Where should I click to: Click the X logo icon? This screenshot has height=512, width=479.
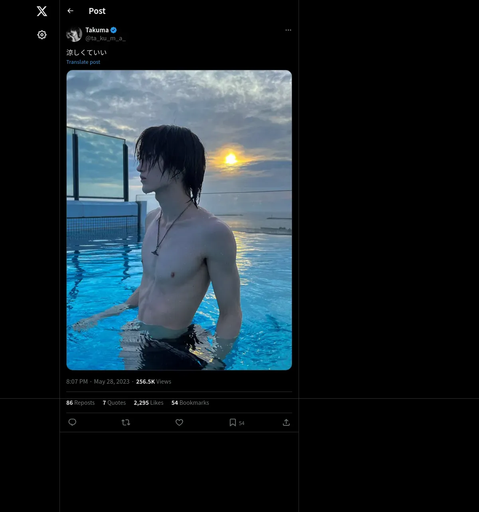42,11
